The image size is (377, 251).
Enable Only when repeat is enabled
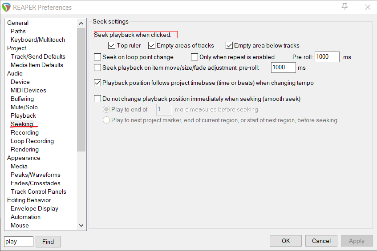tap(194, 57)
